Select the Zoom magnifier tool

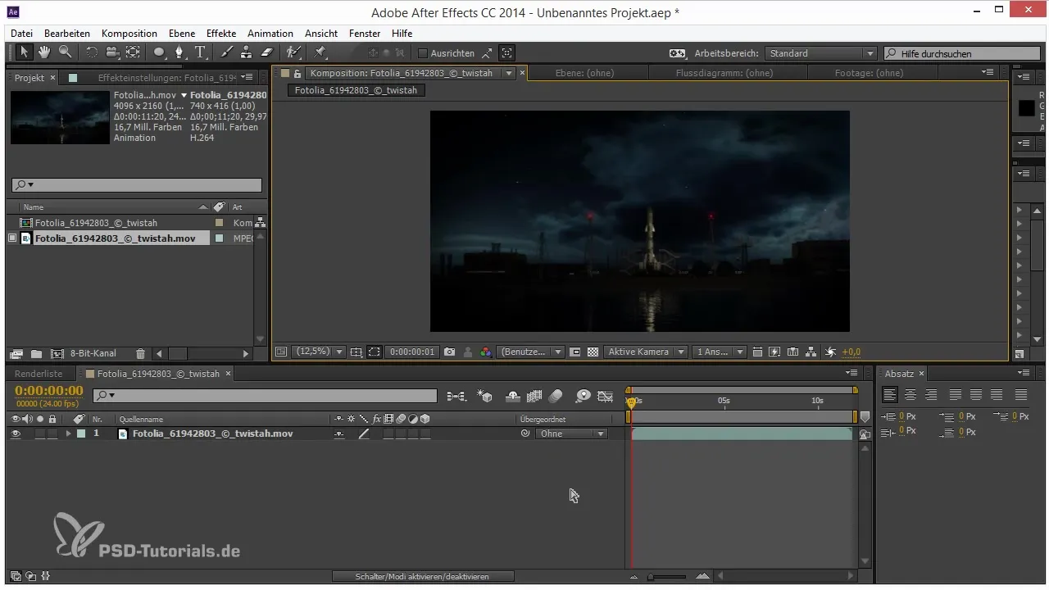click(64, 52)
